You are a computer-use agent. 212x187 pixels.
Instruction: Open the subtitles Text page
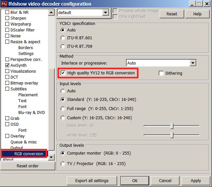click(23, 101)
